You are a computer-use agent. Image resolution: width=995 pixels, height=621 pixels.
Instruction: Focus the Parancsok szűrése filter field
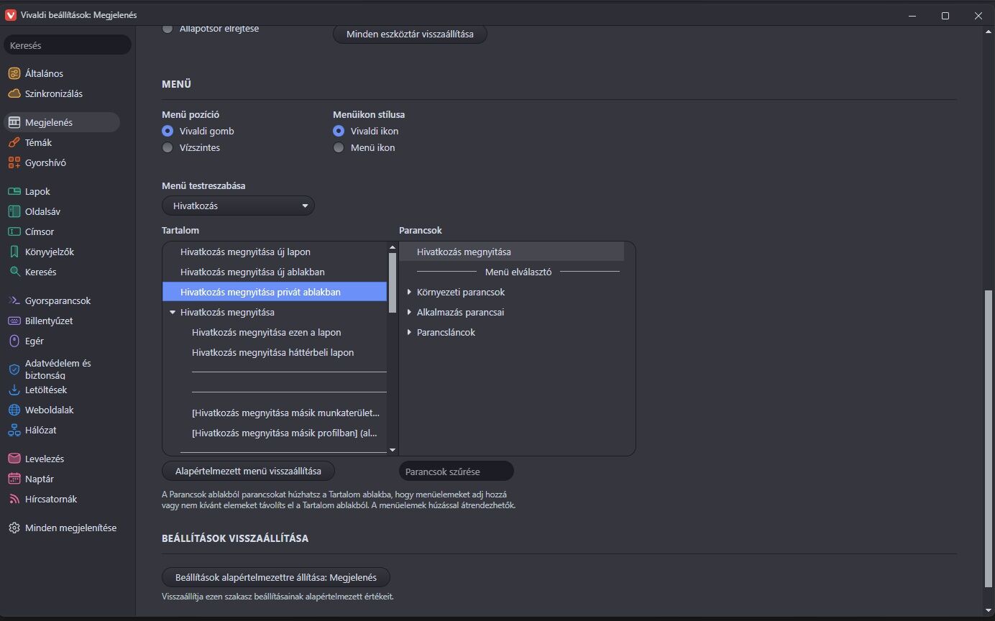[457, 471]
